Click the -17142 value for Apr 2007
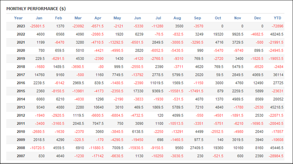This screenshot has height=164, width=293. pyautogui.click(x=98, y=156)
